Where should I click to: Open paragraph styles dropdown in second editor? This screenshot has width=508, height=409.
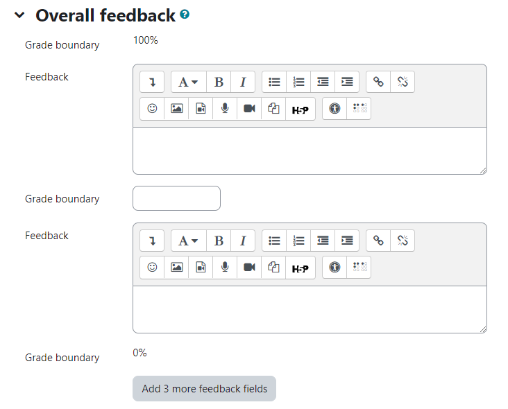pos(189,241)
